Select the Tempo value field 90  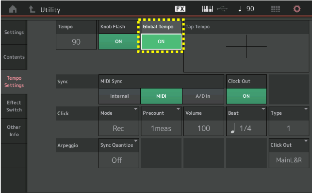pyautogui.click(x=76, y=42)
